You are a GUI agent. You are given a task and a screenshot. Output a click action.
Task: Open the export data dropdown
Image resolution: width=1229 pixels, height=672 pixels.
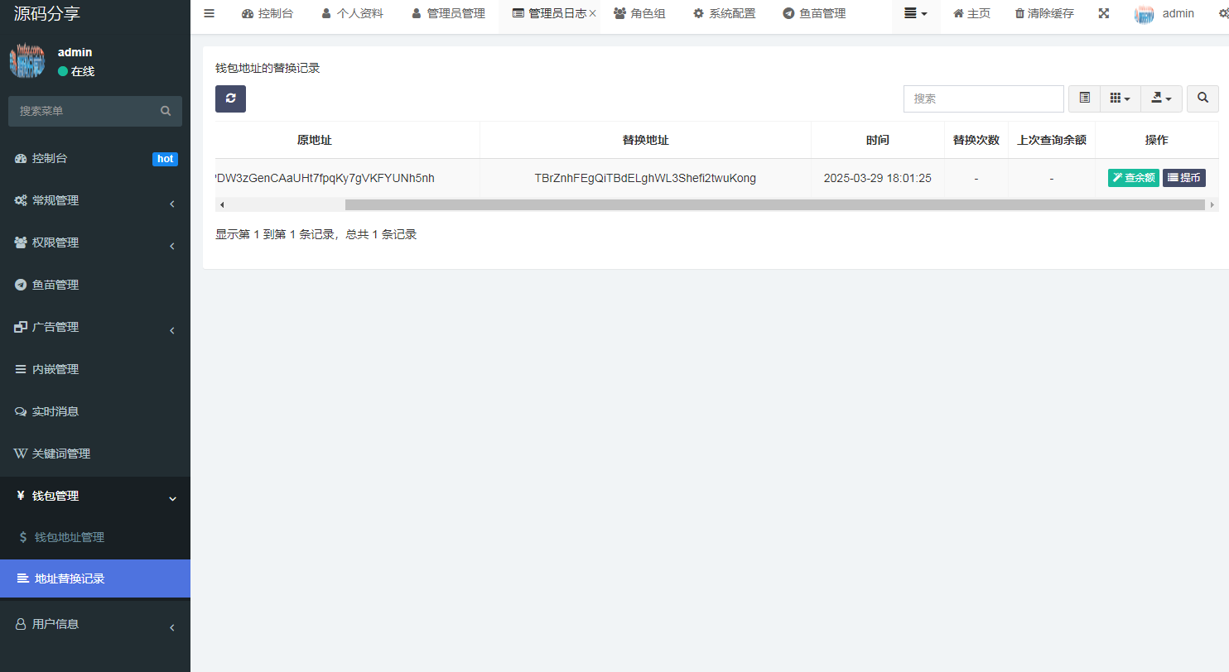[x=1161, y=98]
